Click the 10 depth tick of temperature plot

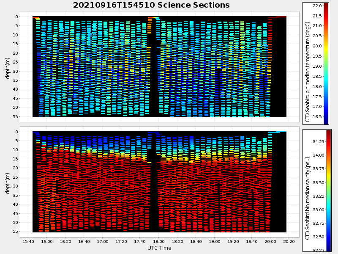[x=16, y=35]
